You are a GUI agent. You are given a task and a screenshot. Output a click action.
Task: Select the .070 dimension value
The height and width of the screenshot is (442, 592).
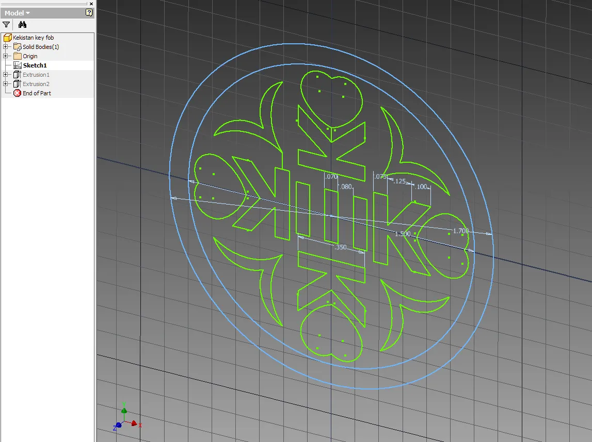(331, 176)
